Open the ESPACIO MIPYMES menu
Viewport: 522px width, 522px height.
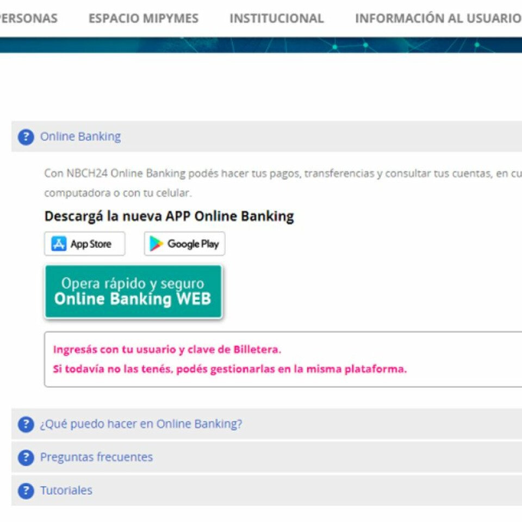tap(144, 18)
